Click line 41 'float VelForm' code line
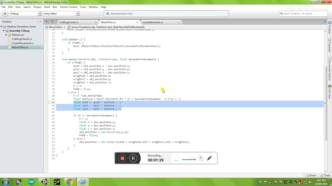Image resolution: width=332 pixels, height=186 pixels. [127, 99]
